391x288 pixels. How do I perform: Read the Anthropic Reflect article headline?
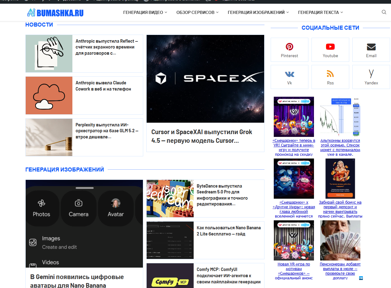click(x=107, y=47)
